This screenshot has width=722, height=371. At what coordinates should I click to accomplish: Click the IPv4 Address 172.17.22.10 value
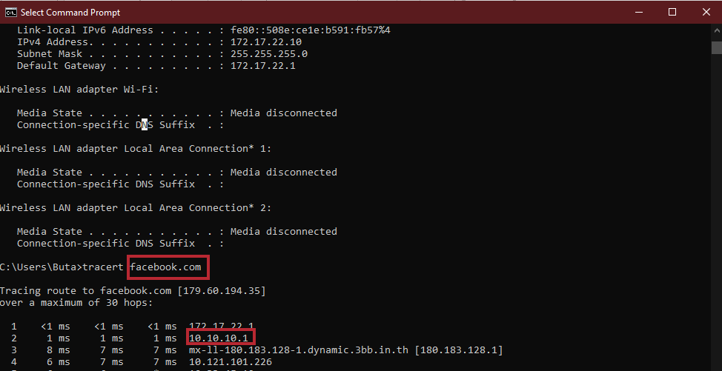click(266, 41)
